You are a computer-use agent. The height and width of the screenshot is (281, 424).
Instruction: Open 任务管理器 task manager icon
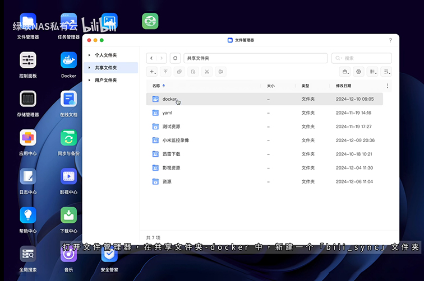tap(68, 21)
